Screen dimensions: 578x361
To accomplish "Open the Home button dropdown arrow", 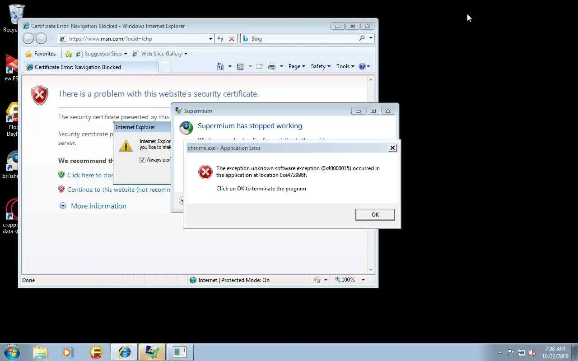I will tap(230, 66).
